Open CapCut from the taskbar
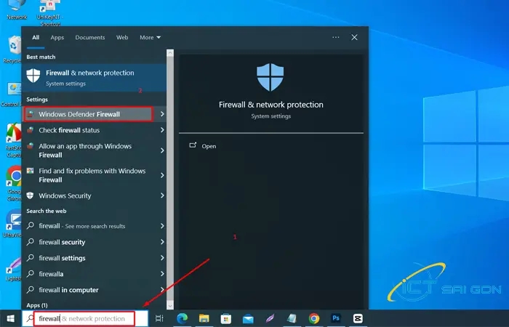 357,318
